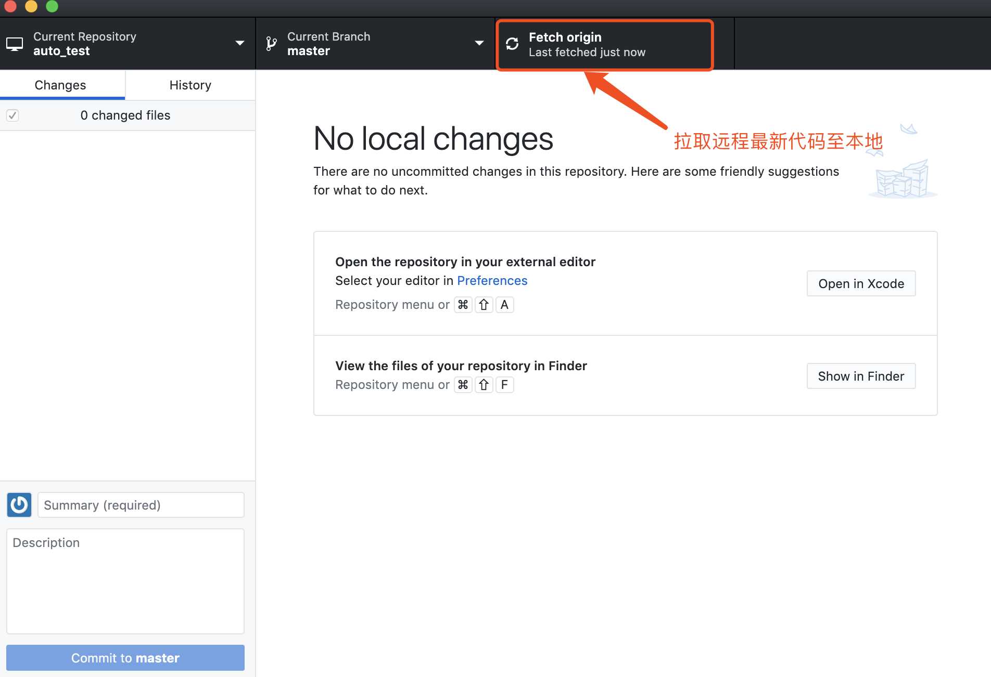991x677 pixels.
Task: Maximize the window with green button
Action: tap(52, 6)
